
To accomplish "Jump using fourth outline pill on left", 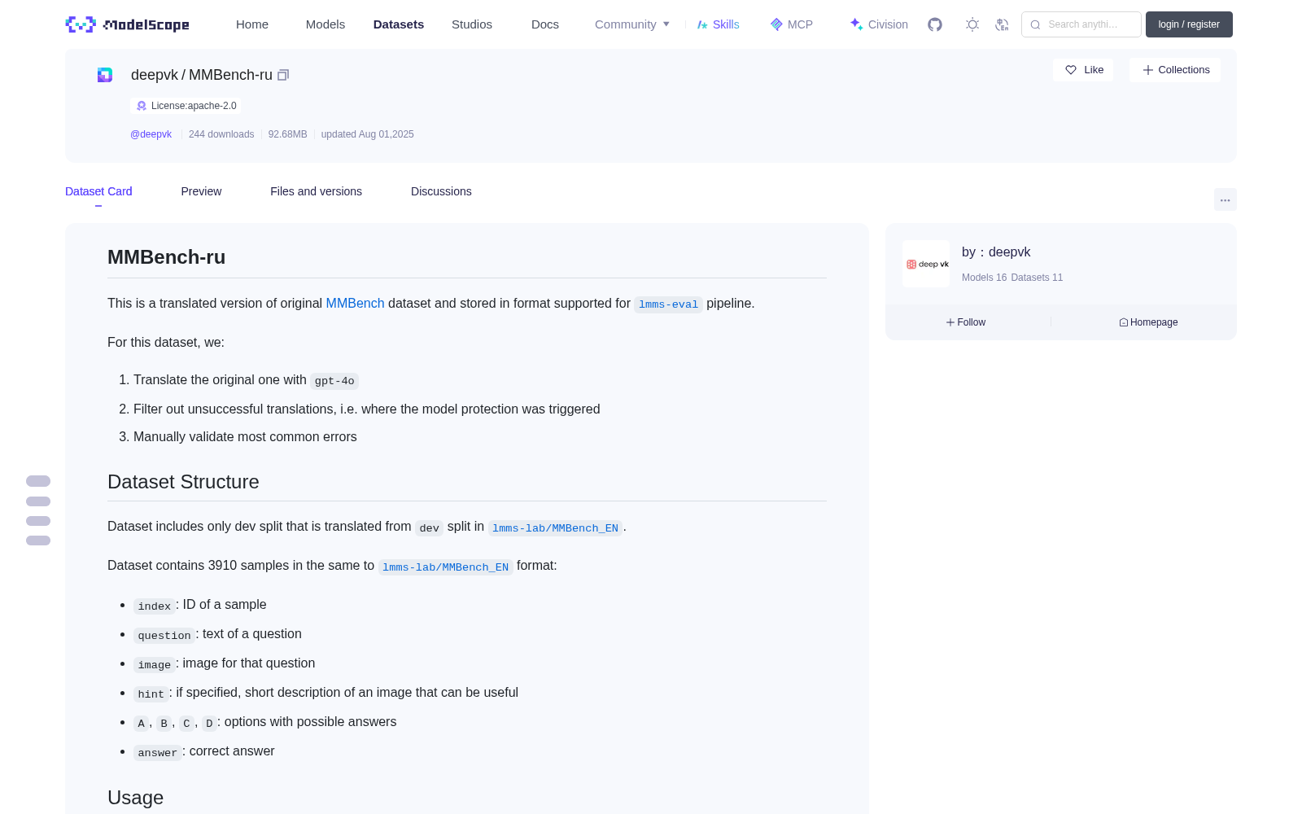I will pyautogui.click(x=38, y=540).
